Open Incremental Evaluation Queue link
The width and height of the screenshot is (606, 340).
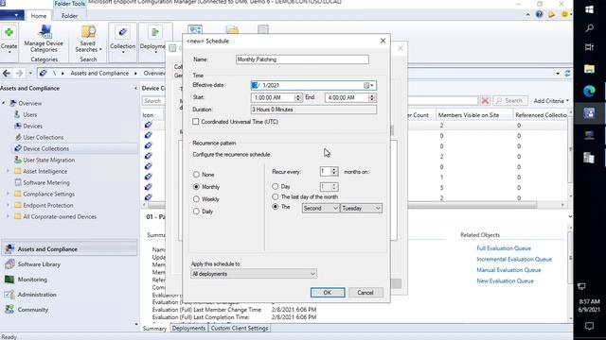pyautogui.click(x=514, y=259)
